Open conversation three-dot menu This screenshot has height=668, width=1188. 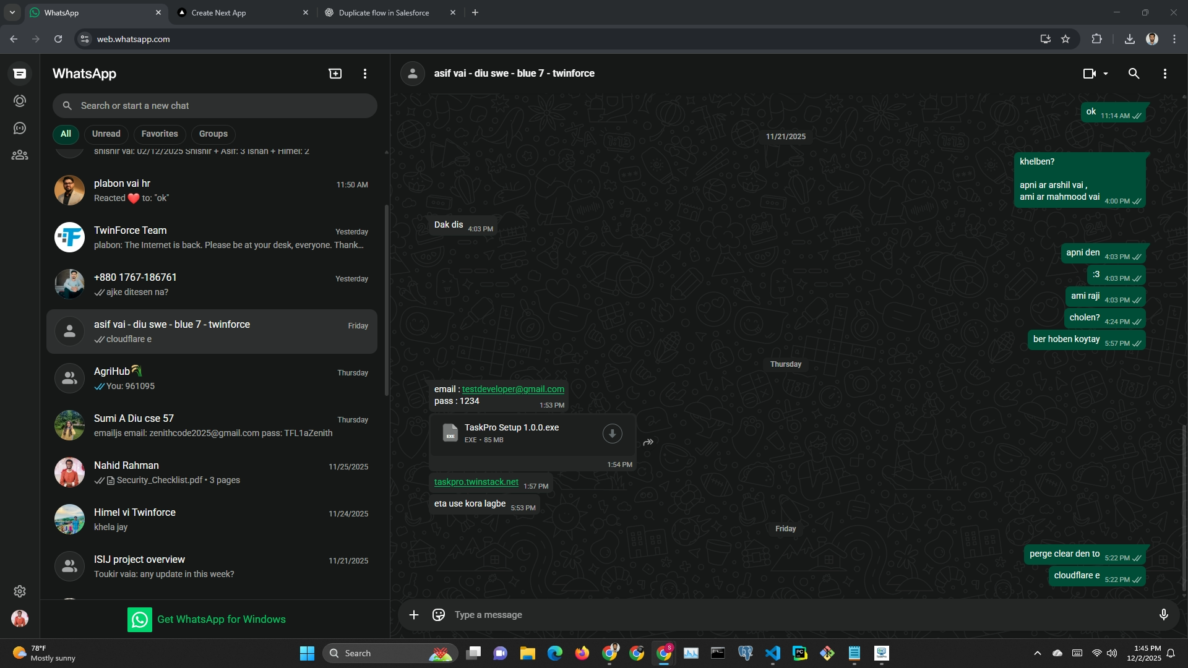pyautogui.click(x=1164, y=74)
